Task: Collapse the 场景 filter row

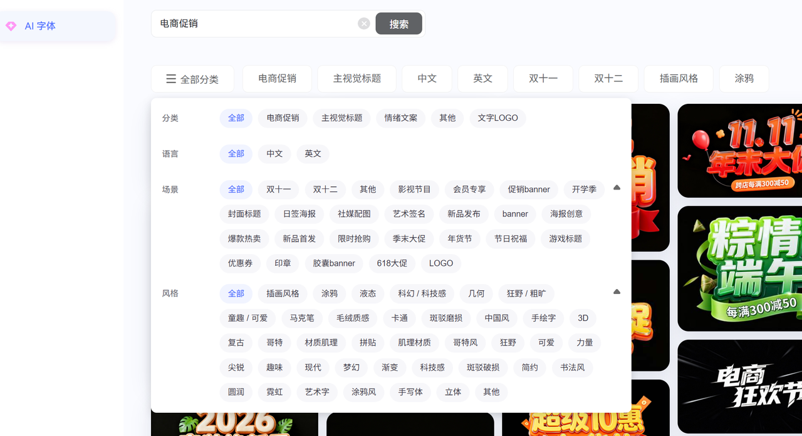Action: click(617, 188)
